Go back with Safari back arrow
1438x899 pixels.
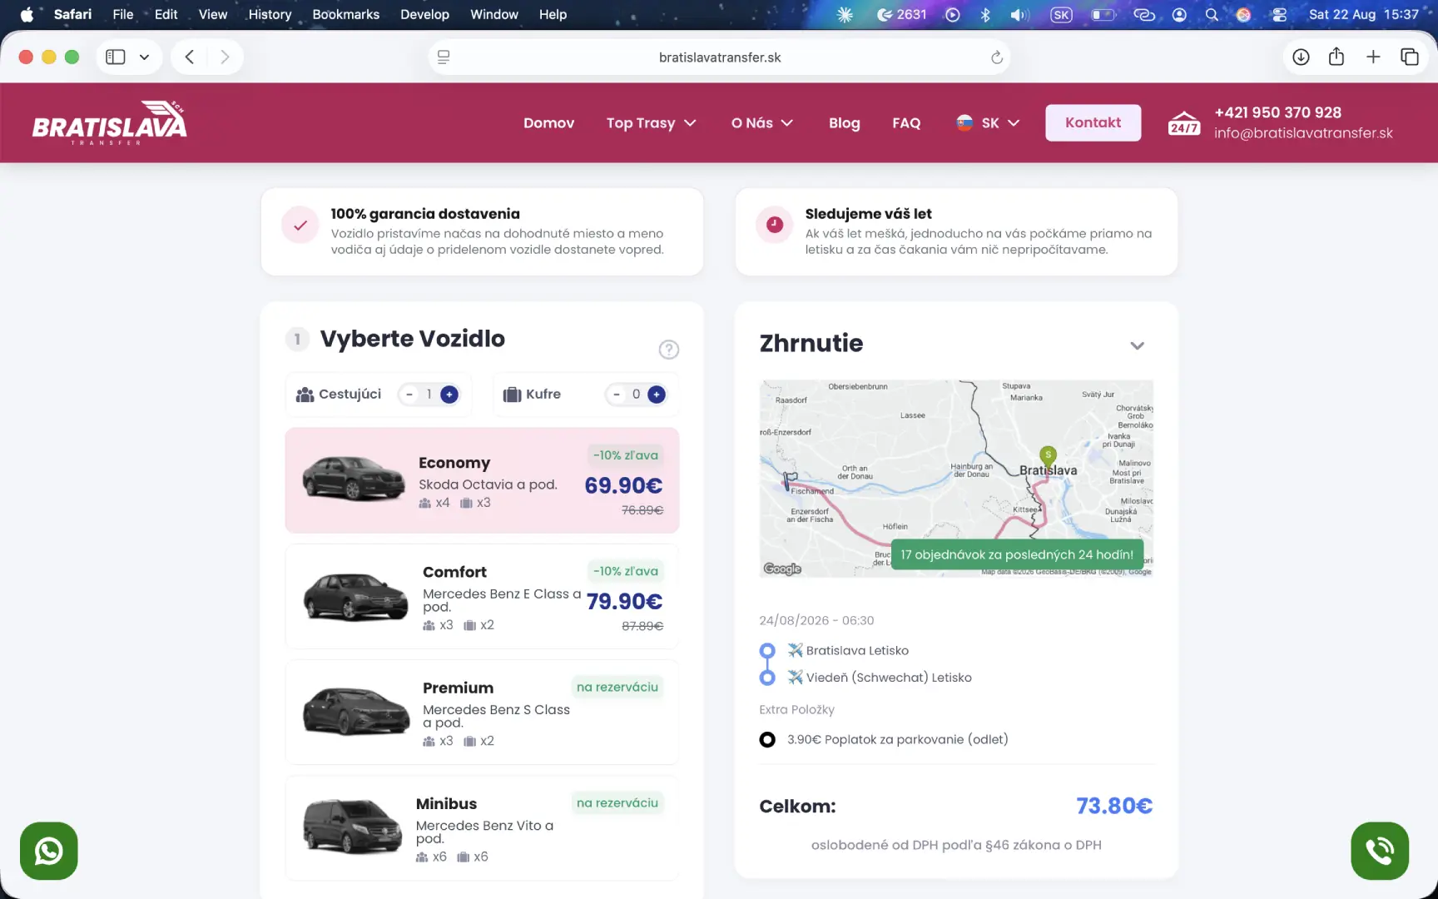coord(190,57)
